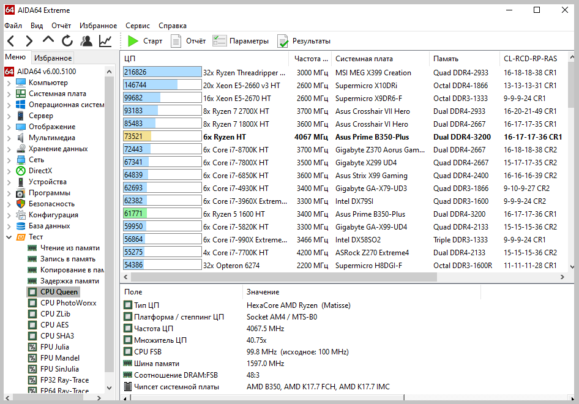
Task: Expand the Мультимедиа tree node
Action: click(9, 138)
